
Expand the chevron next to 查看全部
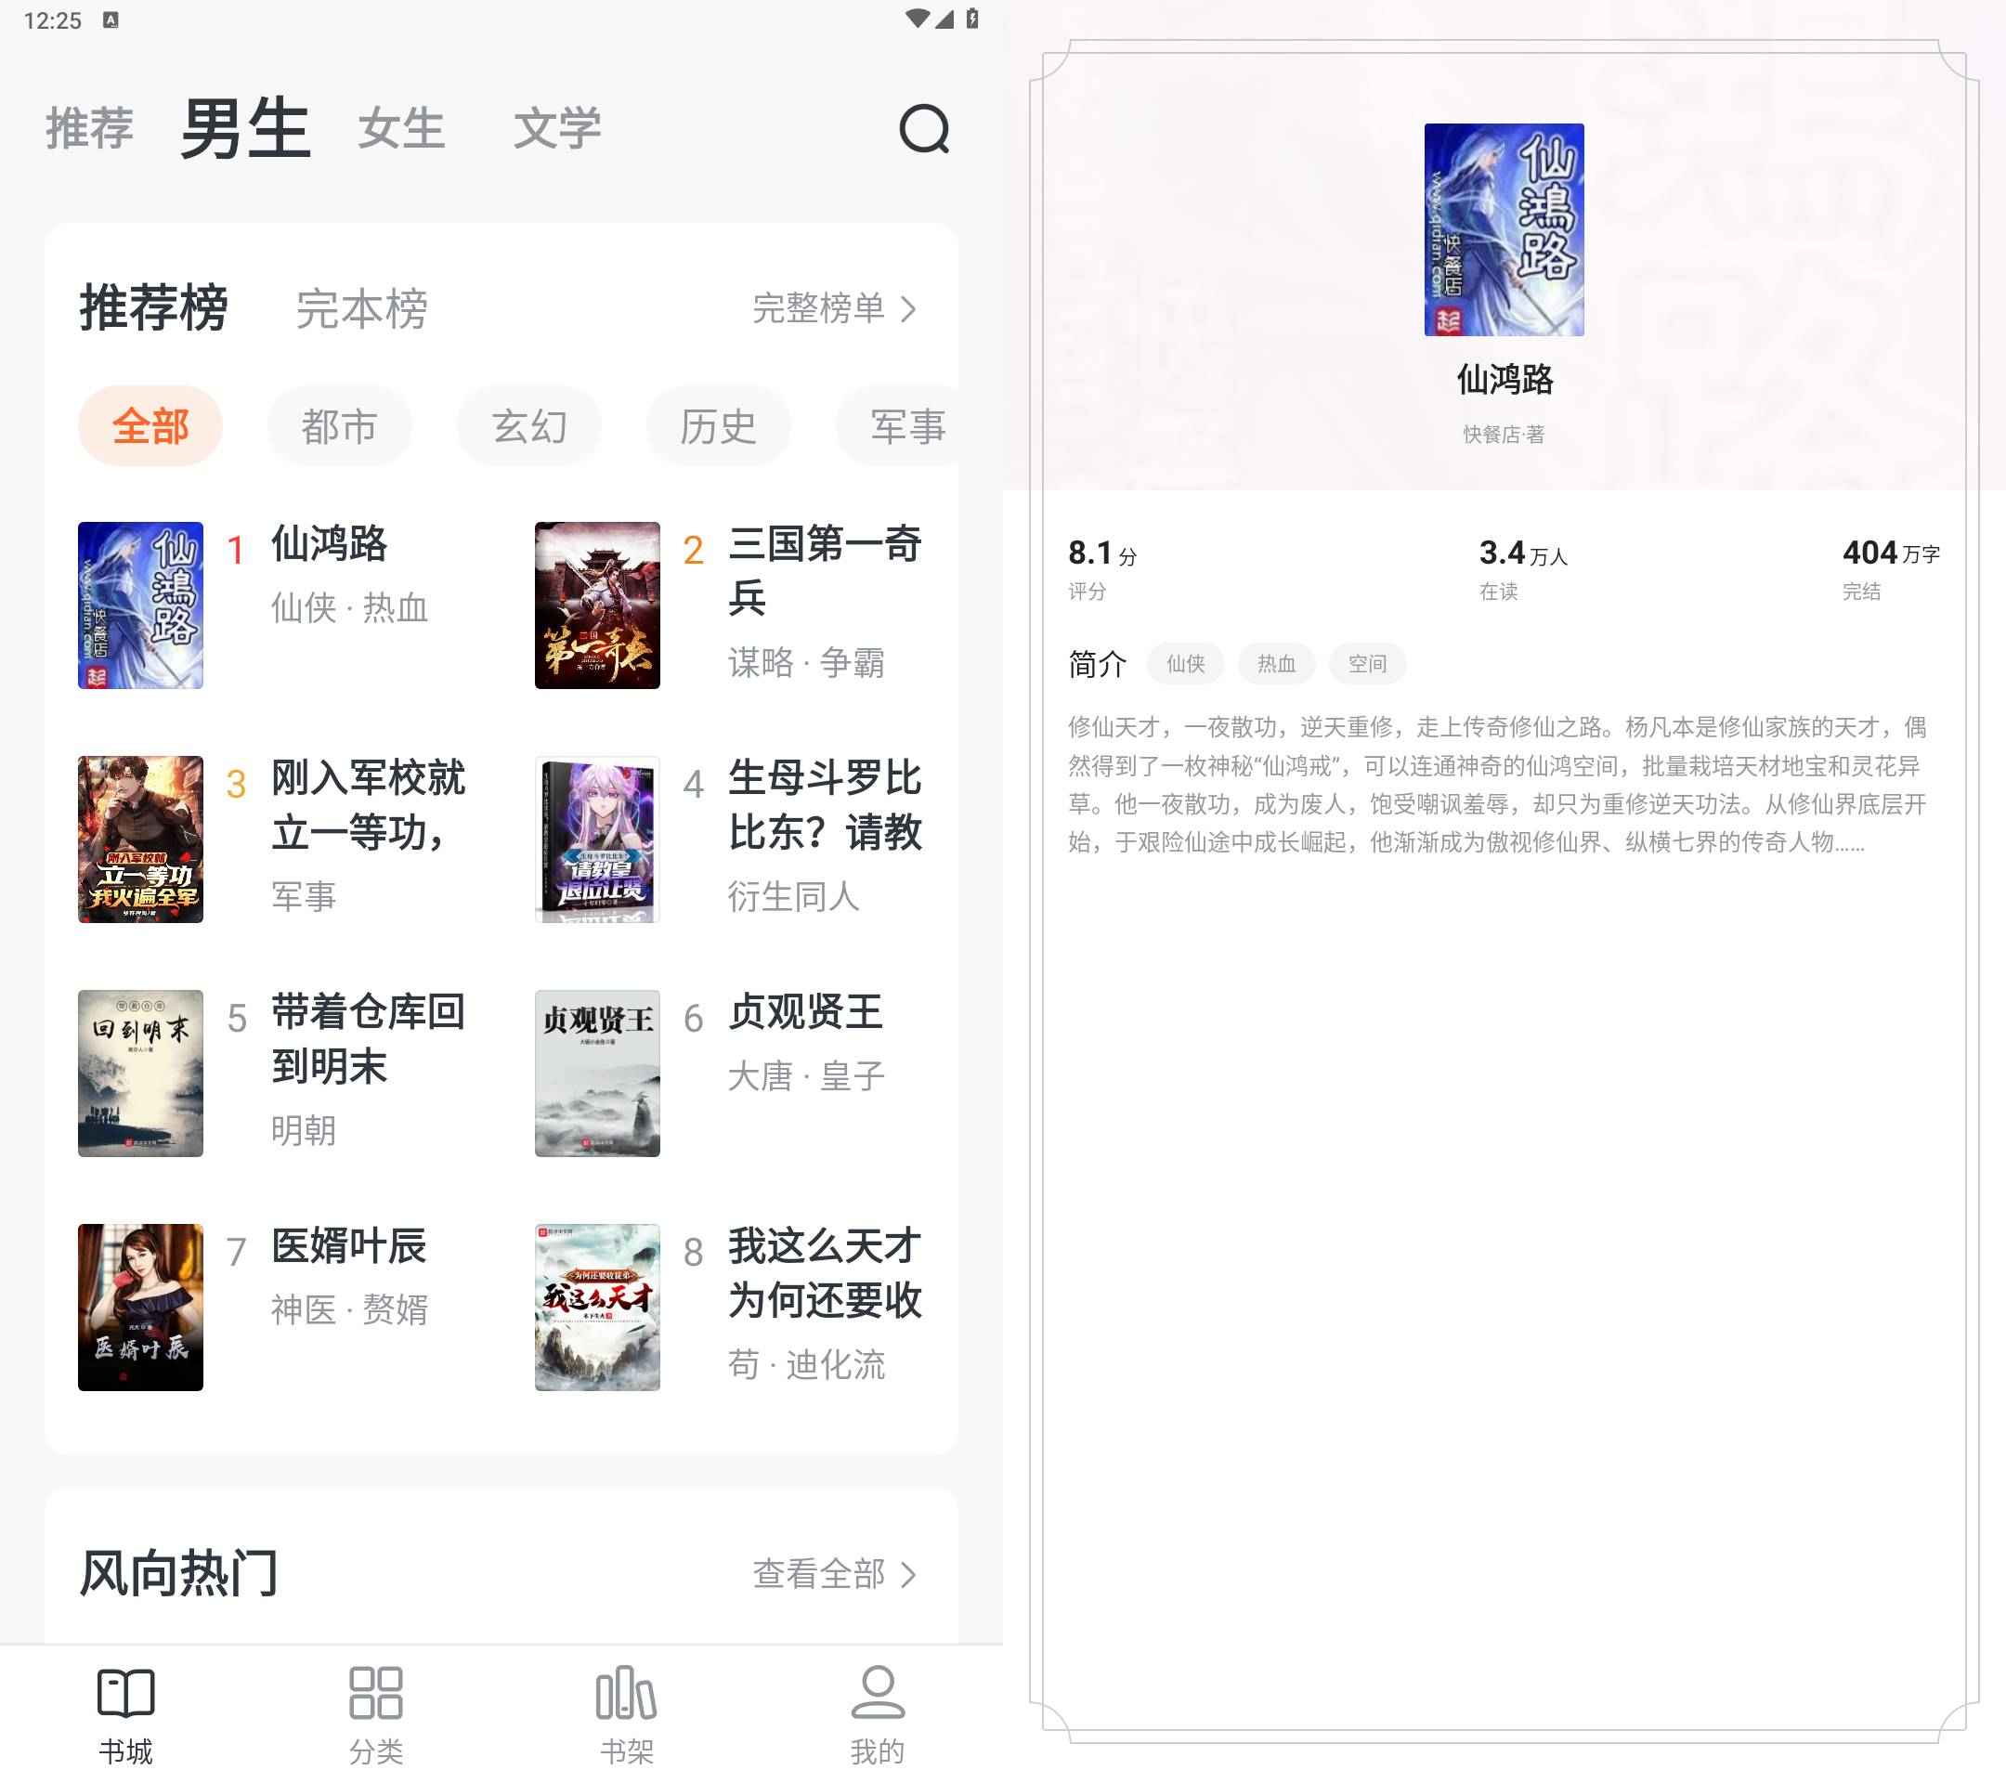pos(909,1575)
